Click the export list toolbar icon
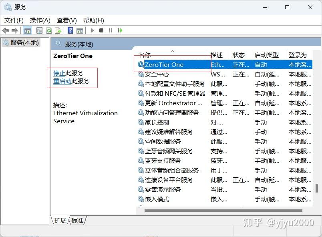Image resolution: width=322 pixels, height=237 pixels. click(58, 30)
